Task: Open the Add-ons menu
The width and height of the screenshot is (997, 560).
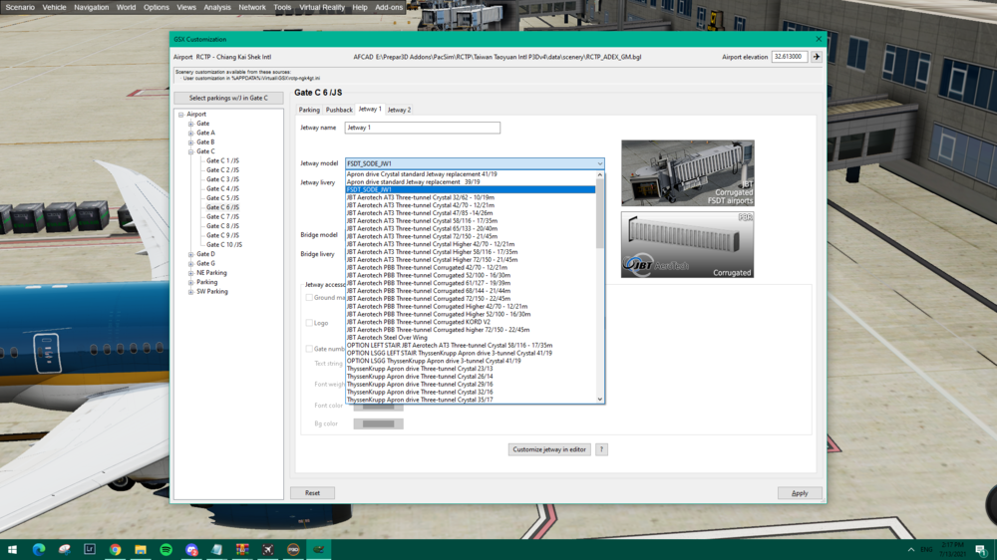Action: tap(389, 7)
